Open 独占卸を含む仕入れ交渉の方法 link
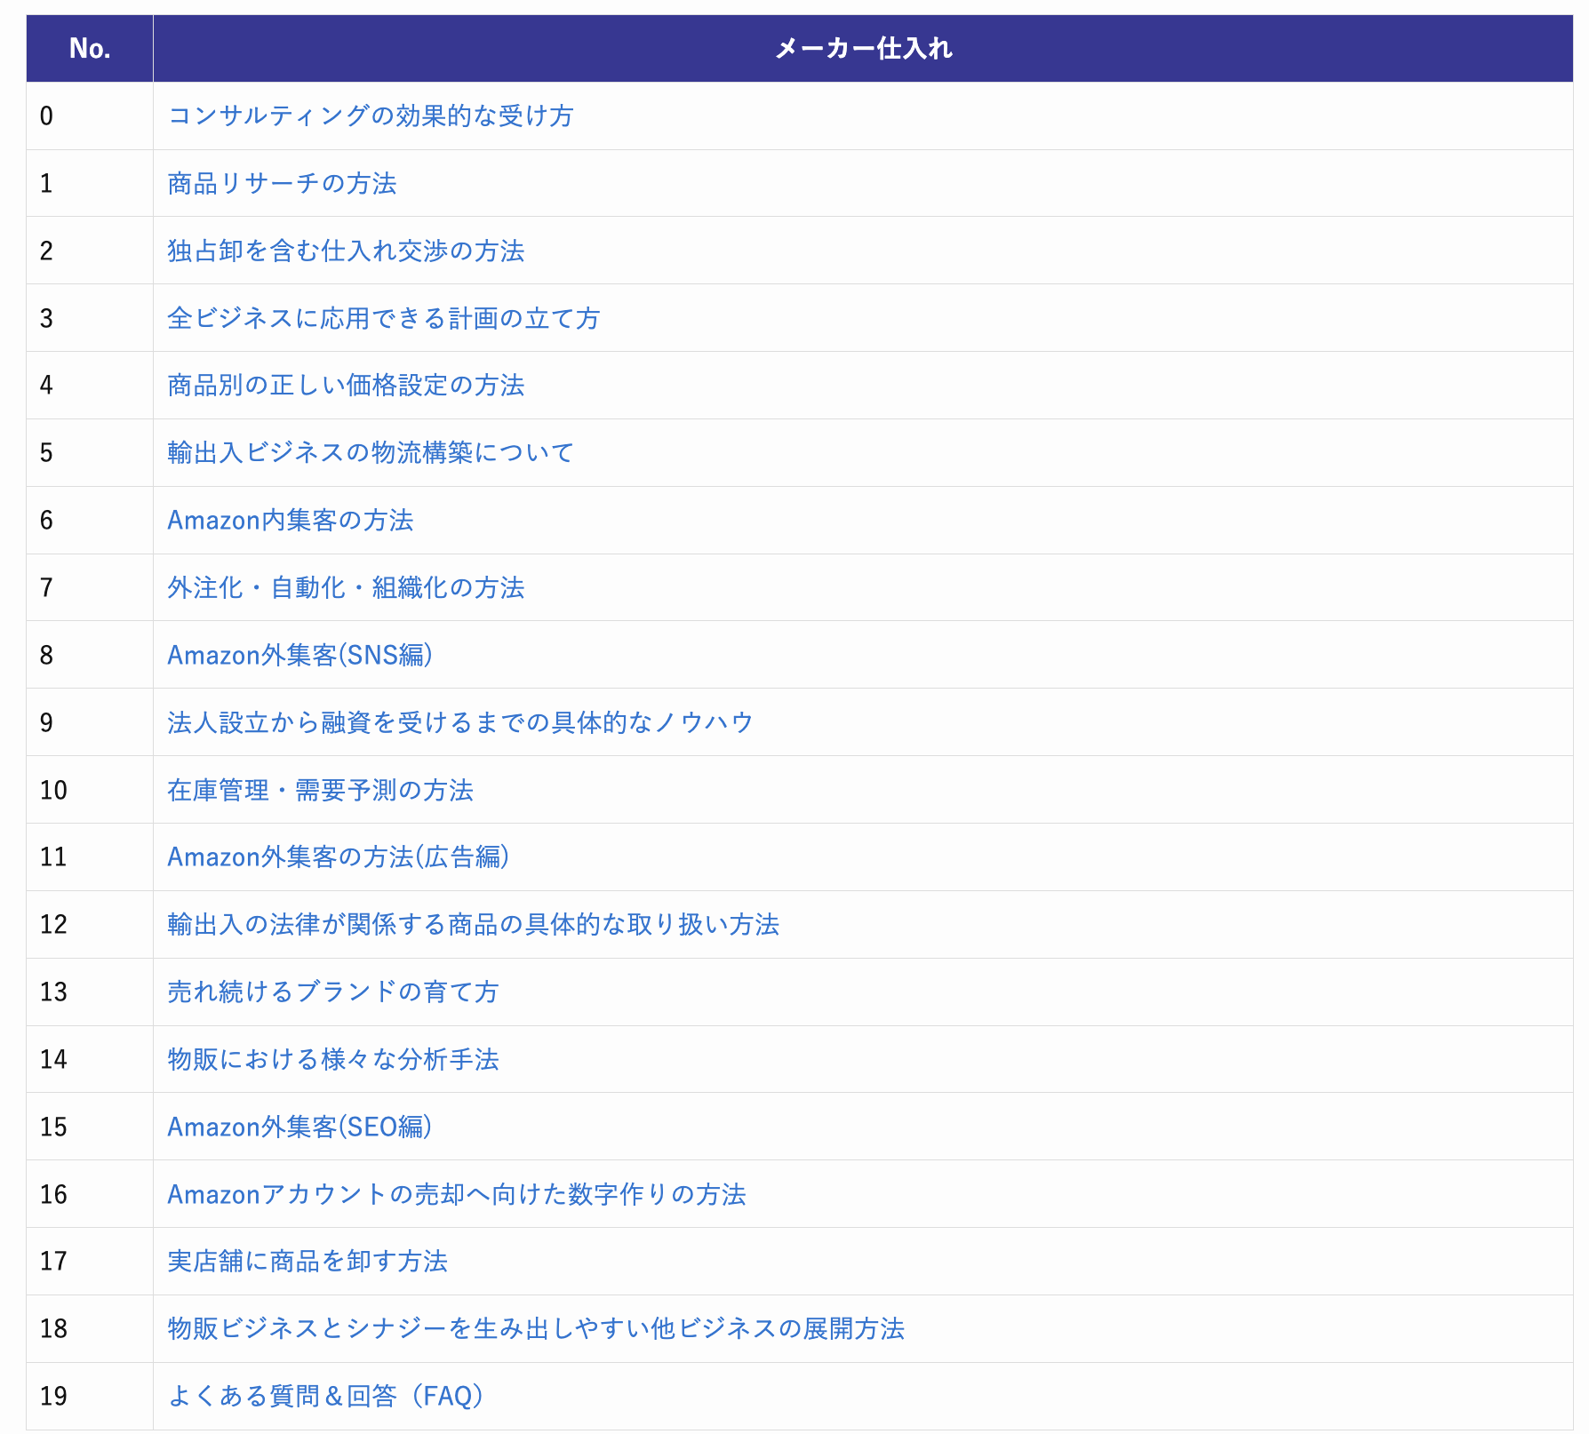This screenshot has height=1434, width=1589. pos(346,251)
